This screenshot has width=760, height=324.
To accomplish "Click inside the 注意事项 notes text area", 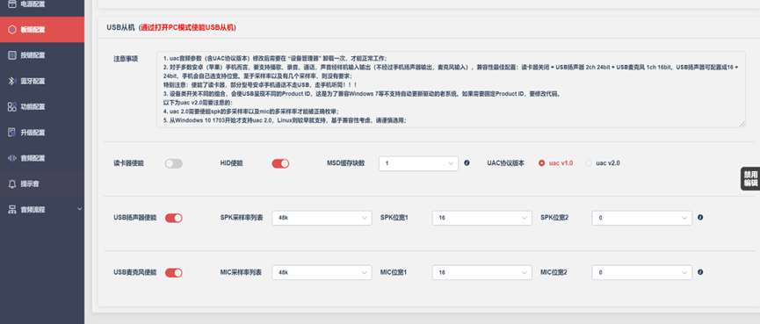I will coord(452,90).
